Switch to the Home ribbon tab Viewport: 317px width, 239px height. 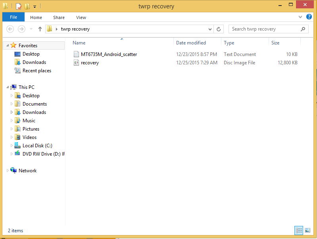click(36, 17)
